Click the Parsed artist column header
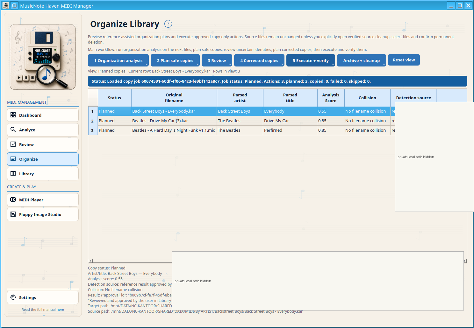 click(x=240, y=98)
